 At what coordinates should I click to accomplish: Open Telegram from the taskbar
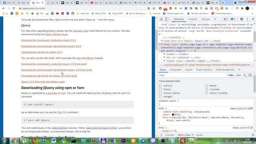[143, 141]
